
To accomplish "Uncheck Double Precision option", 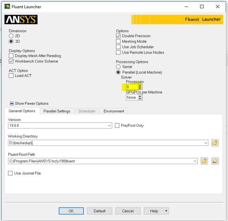I will point(118,36).
